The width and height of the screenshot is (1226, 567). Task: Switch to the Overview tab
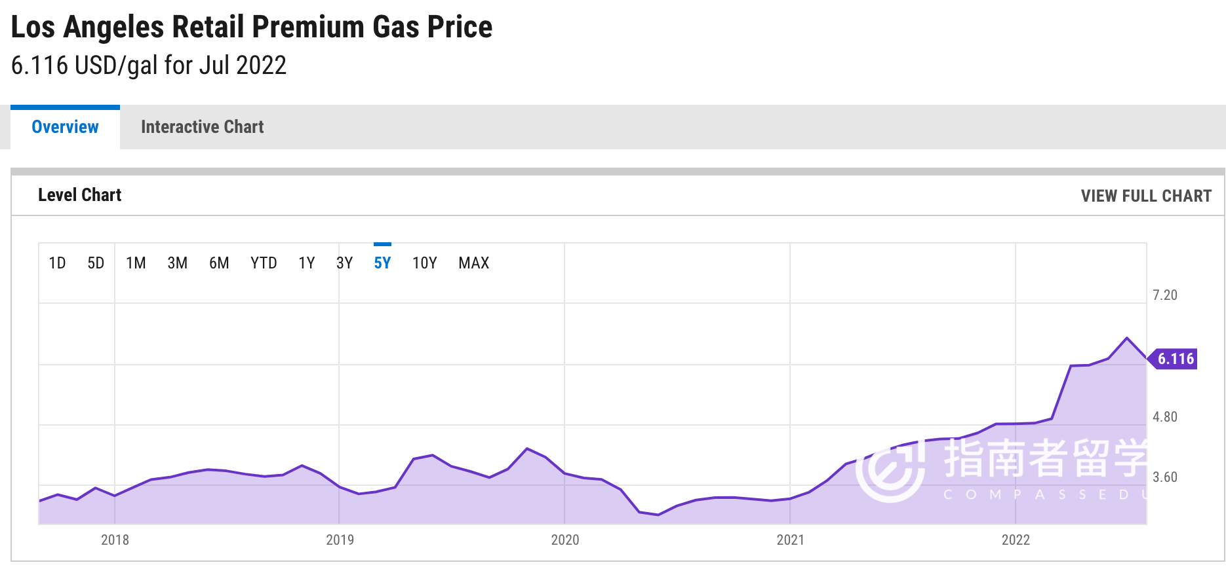[65, 127]
